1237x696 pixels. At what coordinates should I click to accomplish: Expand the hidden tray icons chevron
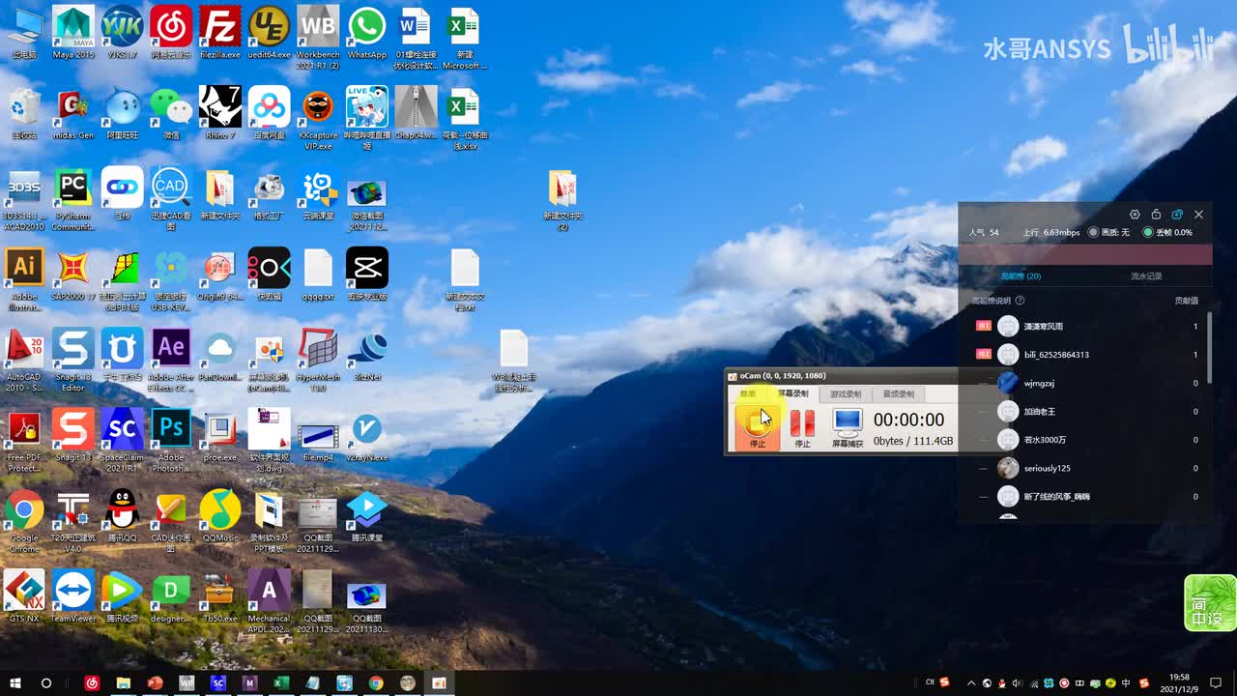[x=971, y=683]
